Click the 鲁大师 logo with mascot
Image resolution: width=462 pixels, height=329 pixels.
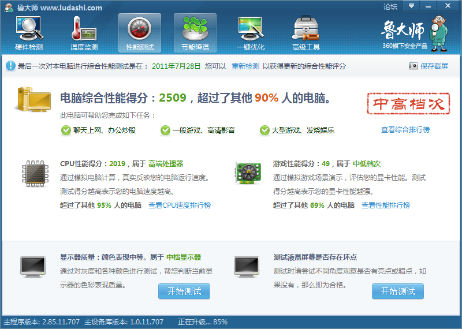415,33
